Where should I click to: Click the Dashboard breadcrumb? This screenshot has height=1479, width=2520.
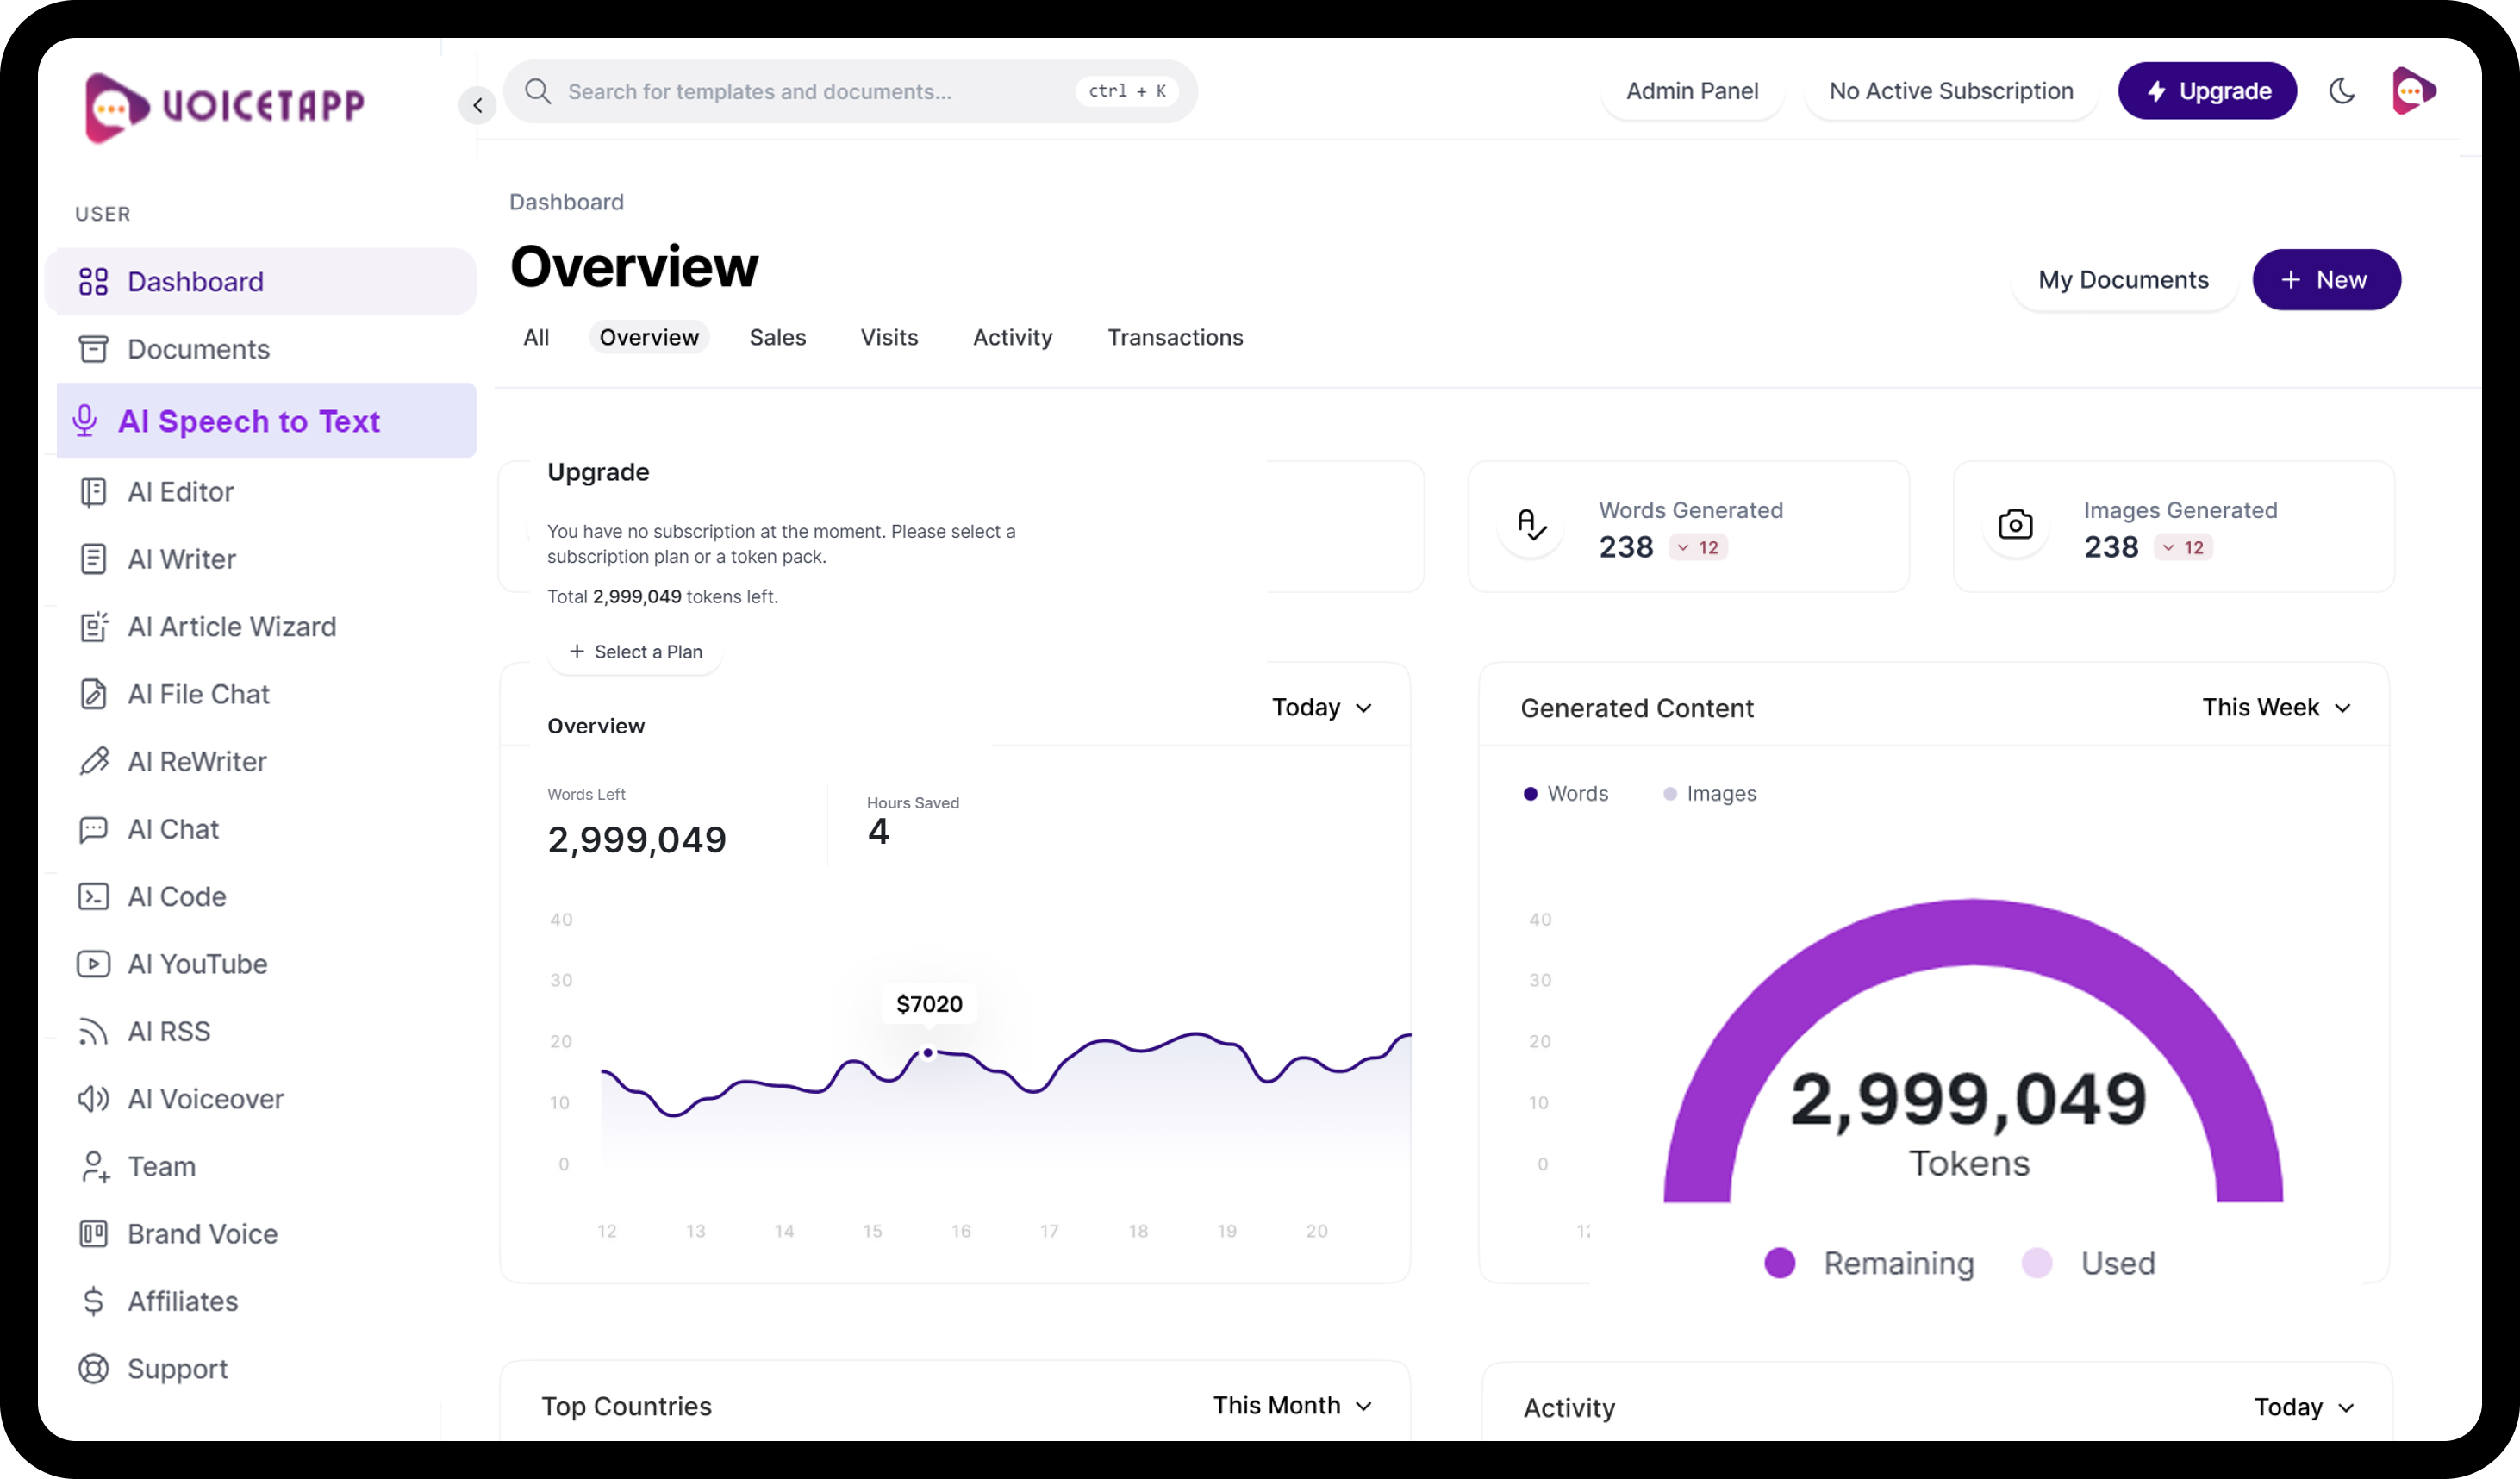566,202
